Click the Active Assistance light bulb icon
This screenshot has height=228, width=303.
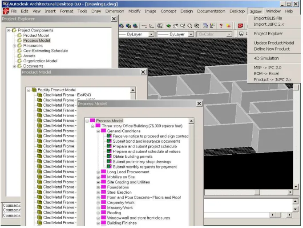228,26
